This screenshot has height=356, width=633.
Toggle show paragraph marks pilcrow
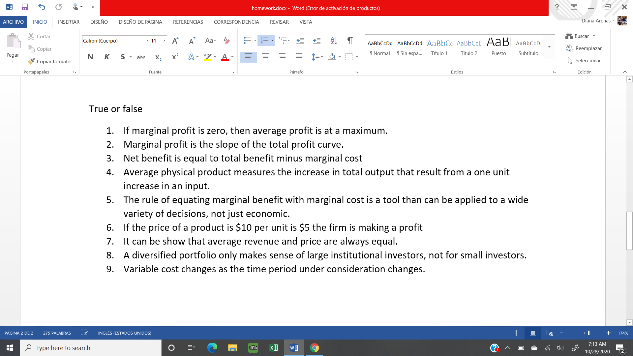click(x=350, y=41)
